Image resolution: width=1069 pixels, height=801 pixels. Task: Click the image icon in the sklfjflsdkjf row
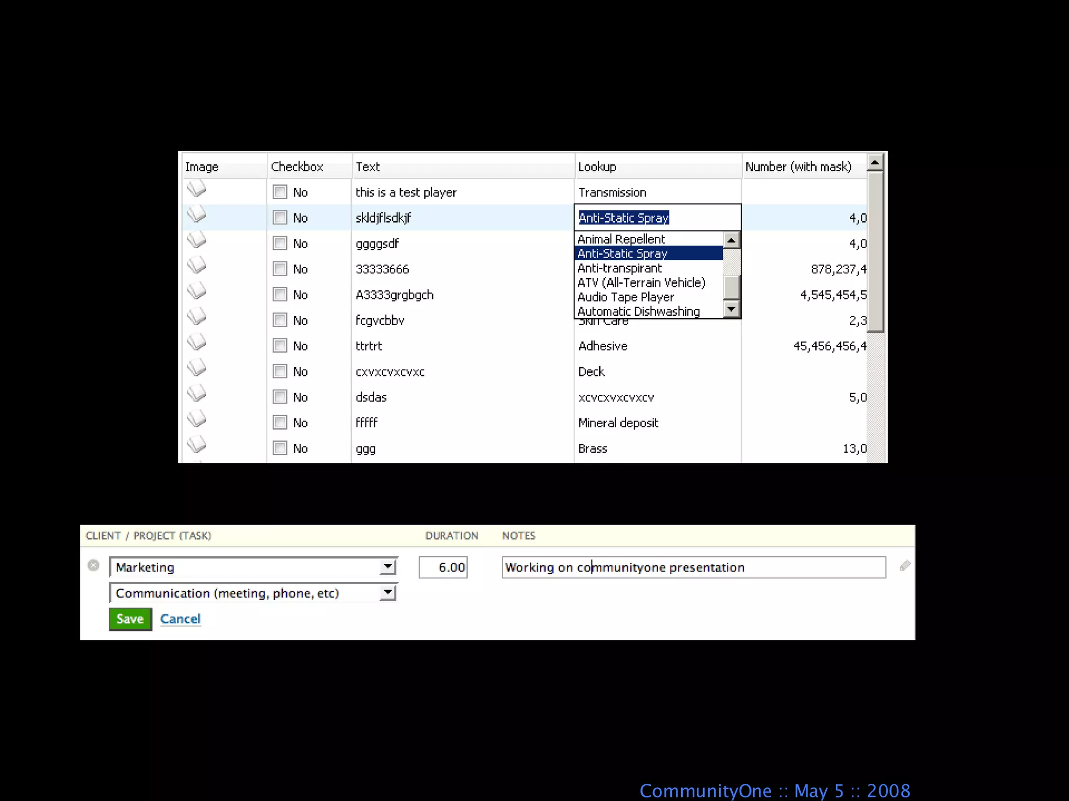(197, 214)
